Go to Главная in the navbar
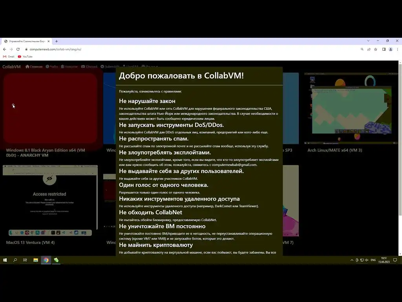 [34, 67]
